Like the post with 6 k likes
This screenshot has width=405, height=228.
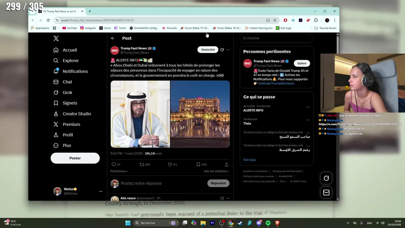click(172, 164)
